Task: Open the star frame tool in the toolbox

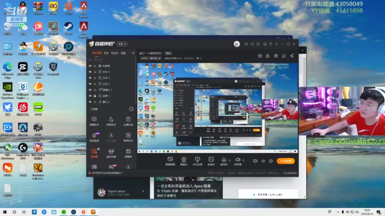Action: click(128, 137)
